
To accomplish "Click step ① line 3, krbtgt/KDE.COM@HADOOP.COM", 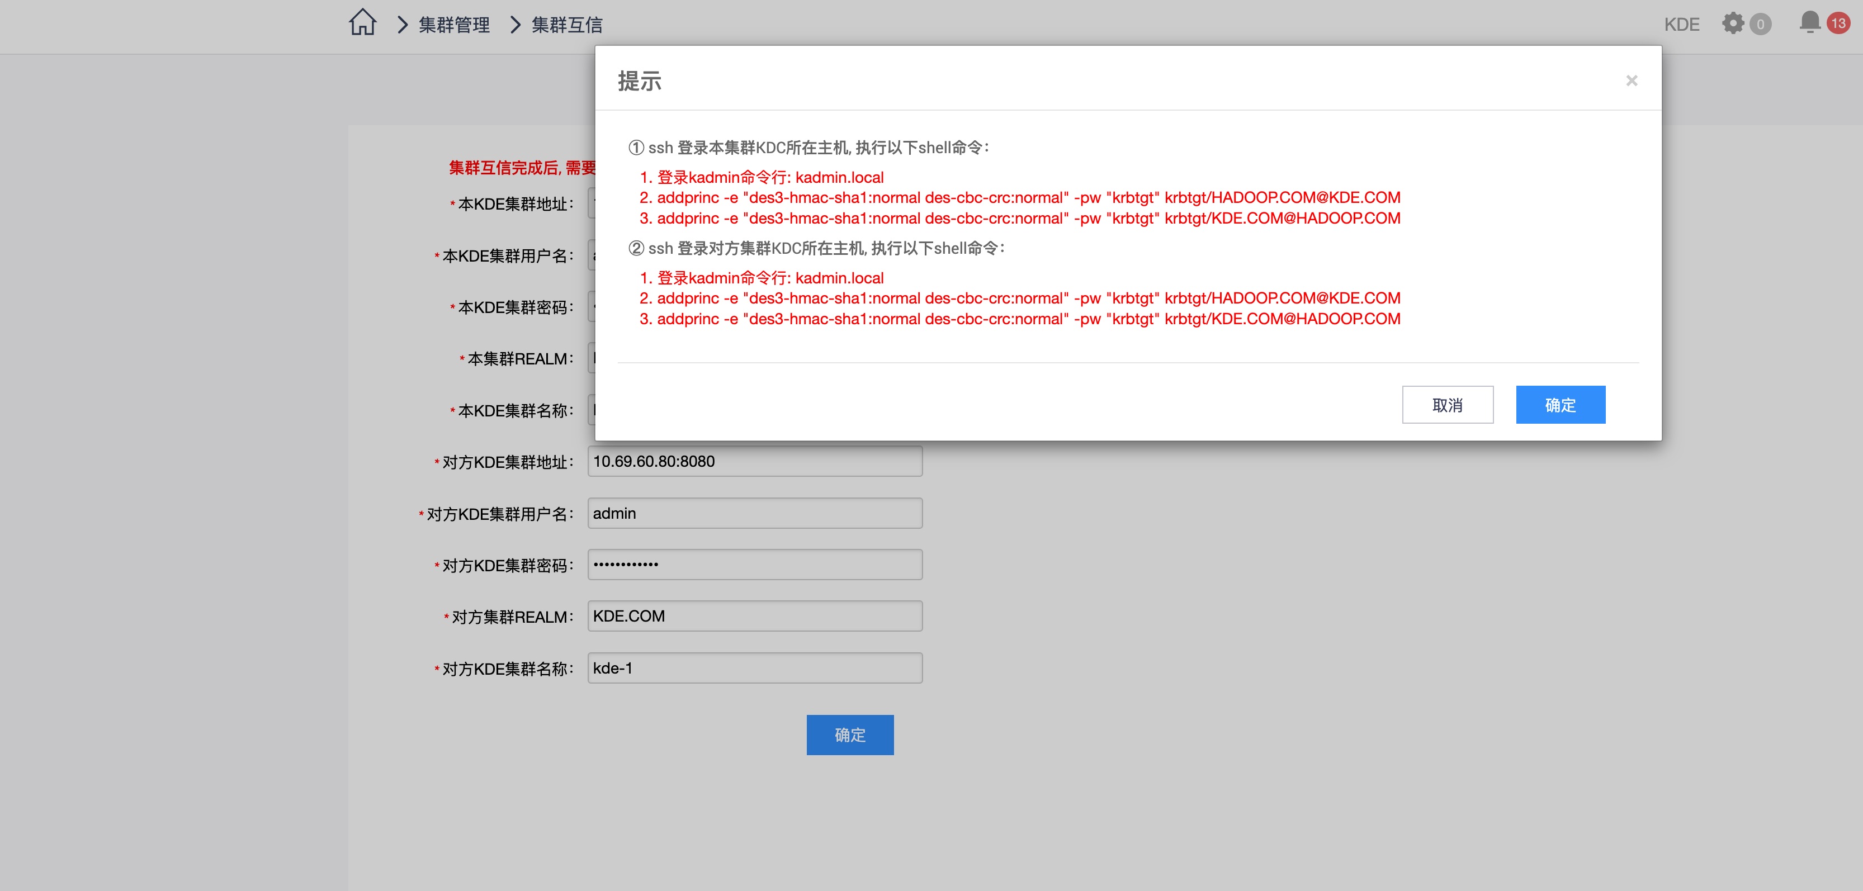I will coord(1020,219).
